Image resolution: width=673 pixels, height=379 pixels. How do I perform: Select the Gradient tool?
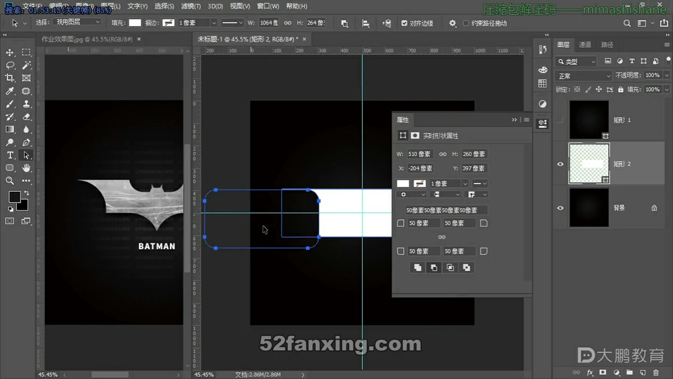[x=10, y=130]
